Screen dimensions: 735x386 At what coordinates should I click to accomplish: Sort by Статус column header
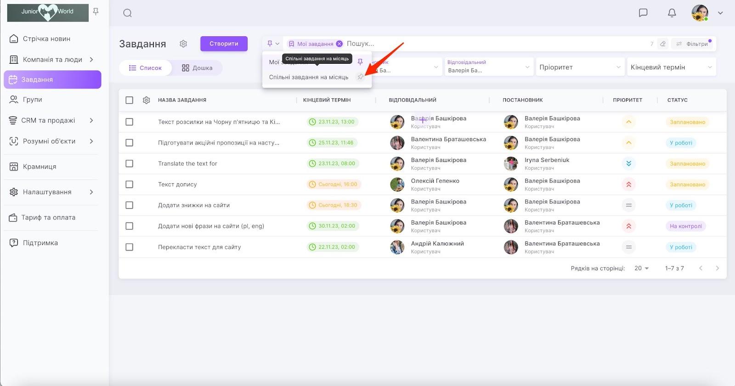coord(677,100)
